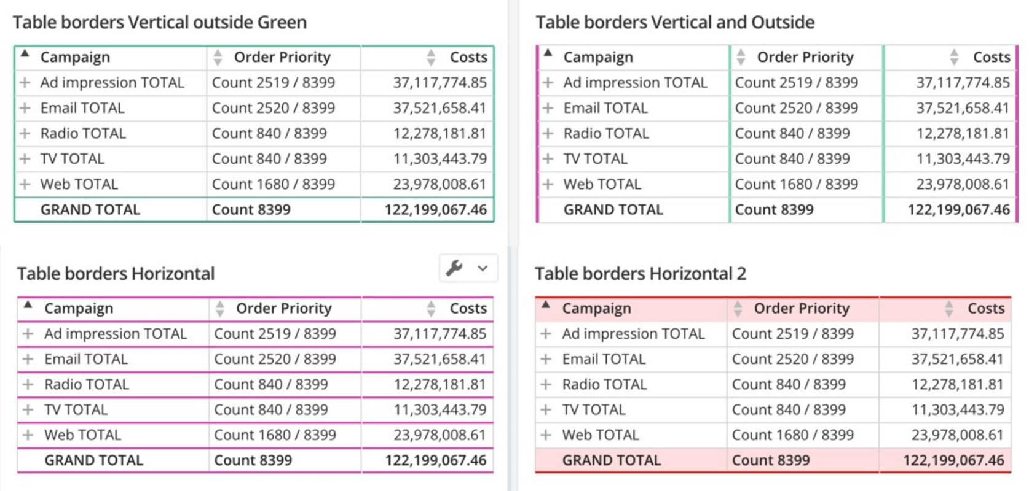Expand TV TOTAL in Vertical and Outside table
This screenshot has width=1029, height=491.
coord(548,159)
